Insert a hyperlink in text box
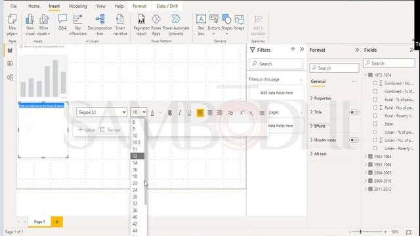Image resolution: width=420 pixels, height=236 pixels. [x=230, y=113]
